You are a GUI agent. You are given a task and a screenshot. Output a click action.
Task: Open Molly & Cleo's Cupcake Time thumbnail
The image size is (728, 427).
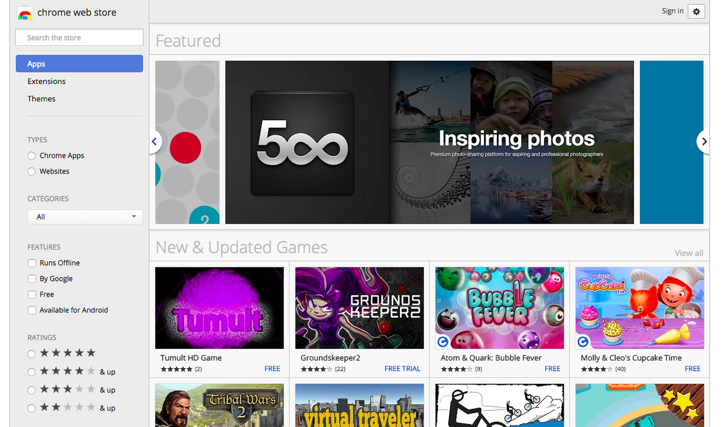tap(640, 308)
